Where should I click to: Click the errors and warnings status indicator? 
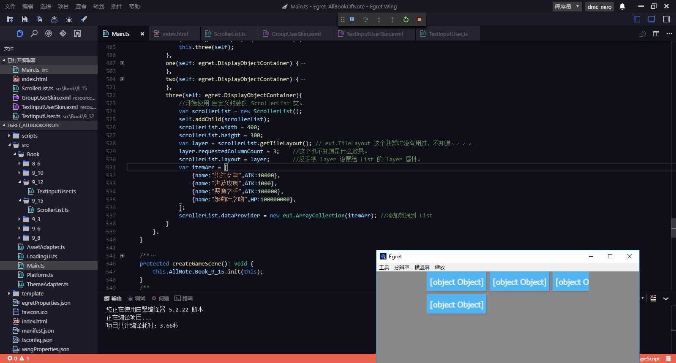pyautogui.click(x=18, y=358)
